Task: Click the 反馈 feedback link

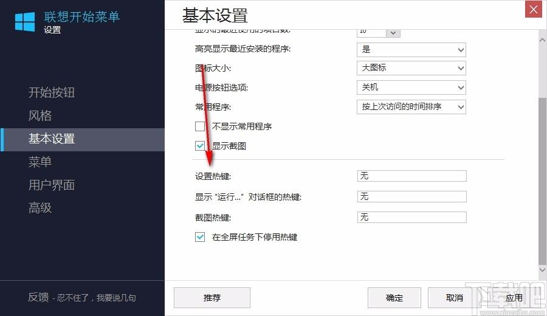Action: click(x=82, y=298)
